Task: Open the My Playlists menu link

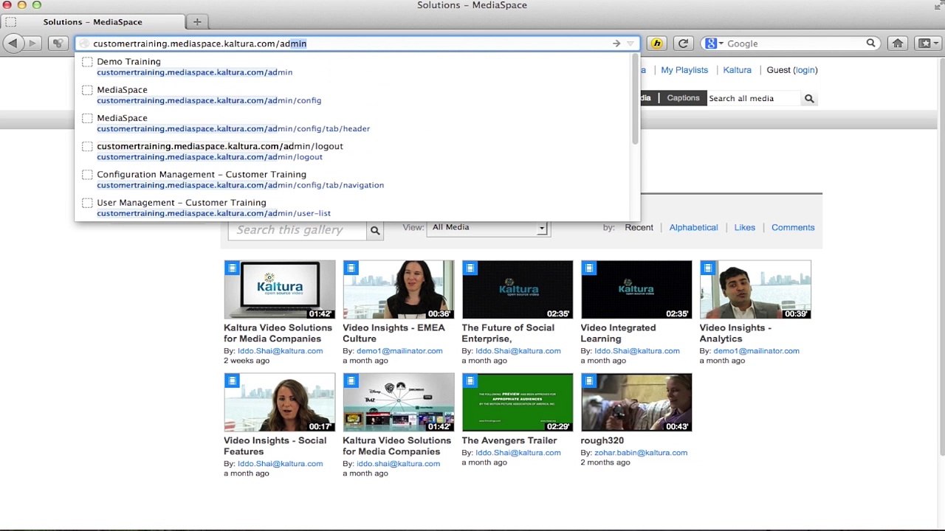Action: pos(684,70)
